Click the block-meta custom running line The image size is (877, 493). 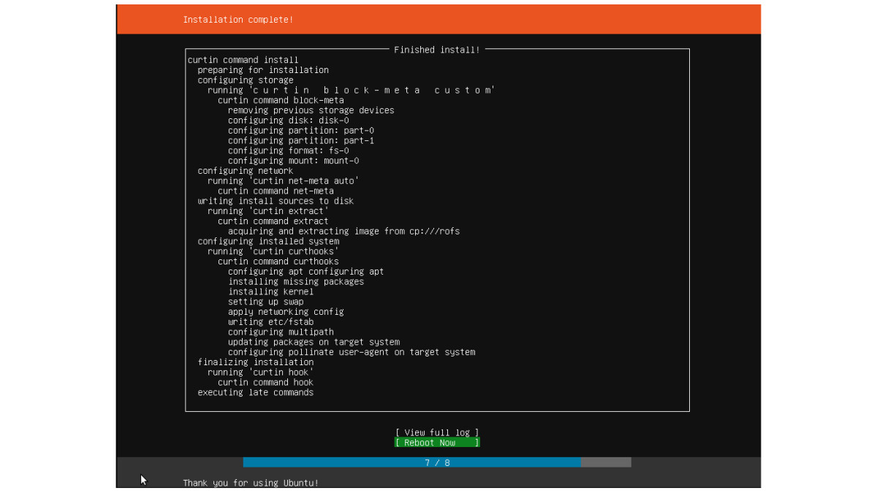[x=352, y=91]
